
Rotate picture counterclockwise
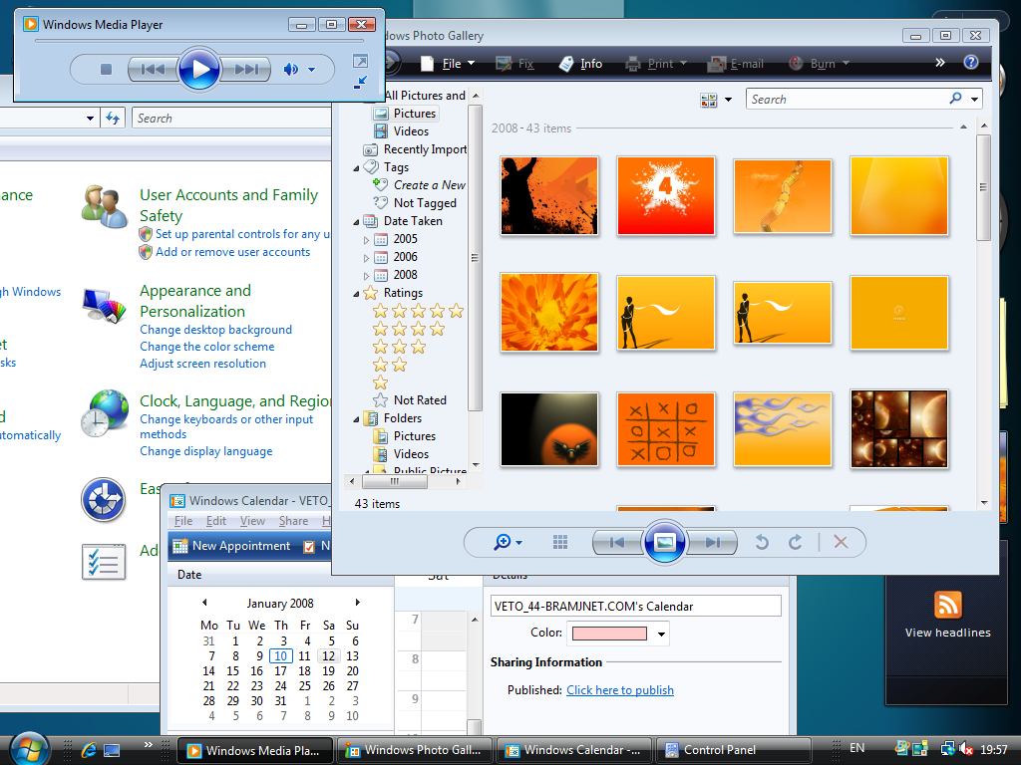click(x=762, y=542)
